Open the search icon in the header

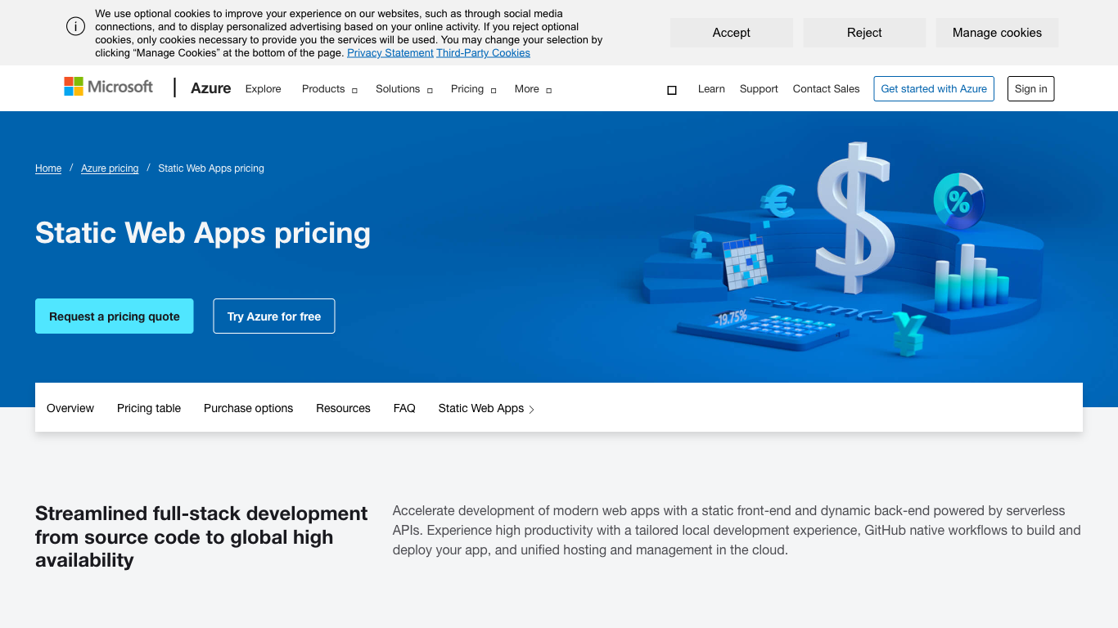coord(672,90)
